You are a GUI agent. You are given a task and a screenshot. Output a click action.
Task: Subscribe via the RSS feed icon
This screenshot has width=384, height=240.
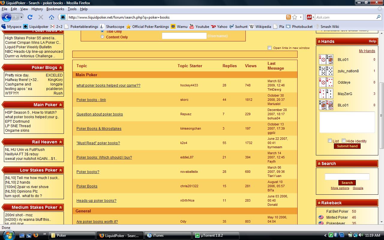pyautogui.click(x=288, y=17)
